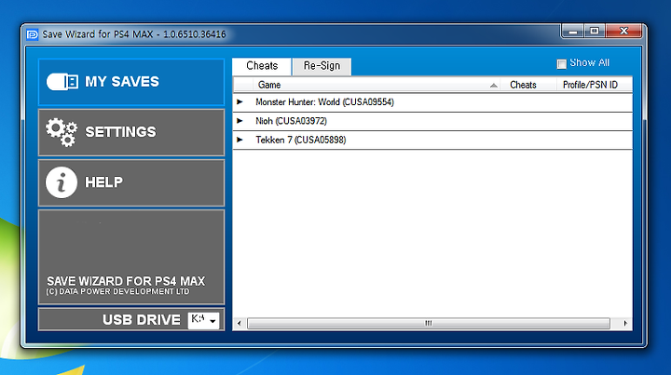Click the My Saves drive icon
Viewport: 671px width, 375px height.
click(x=62, y=82)
